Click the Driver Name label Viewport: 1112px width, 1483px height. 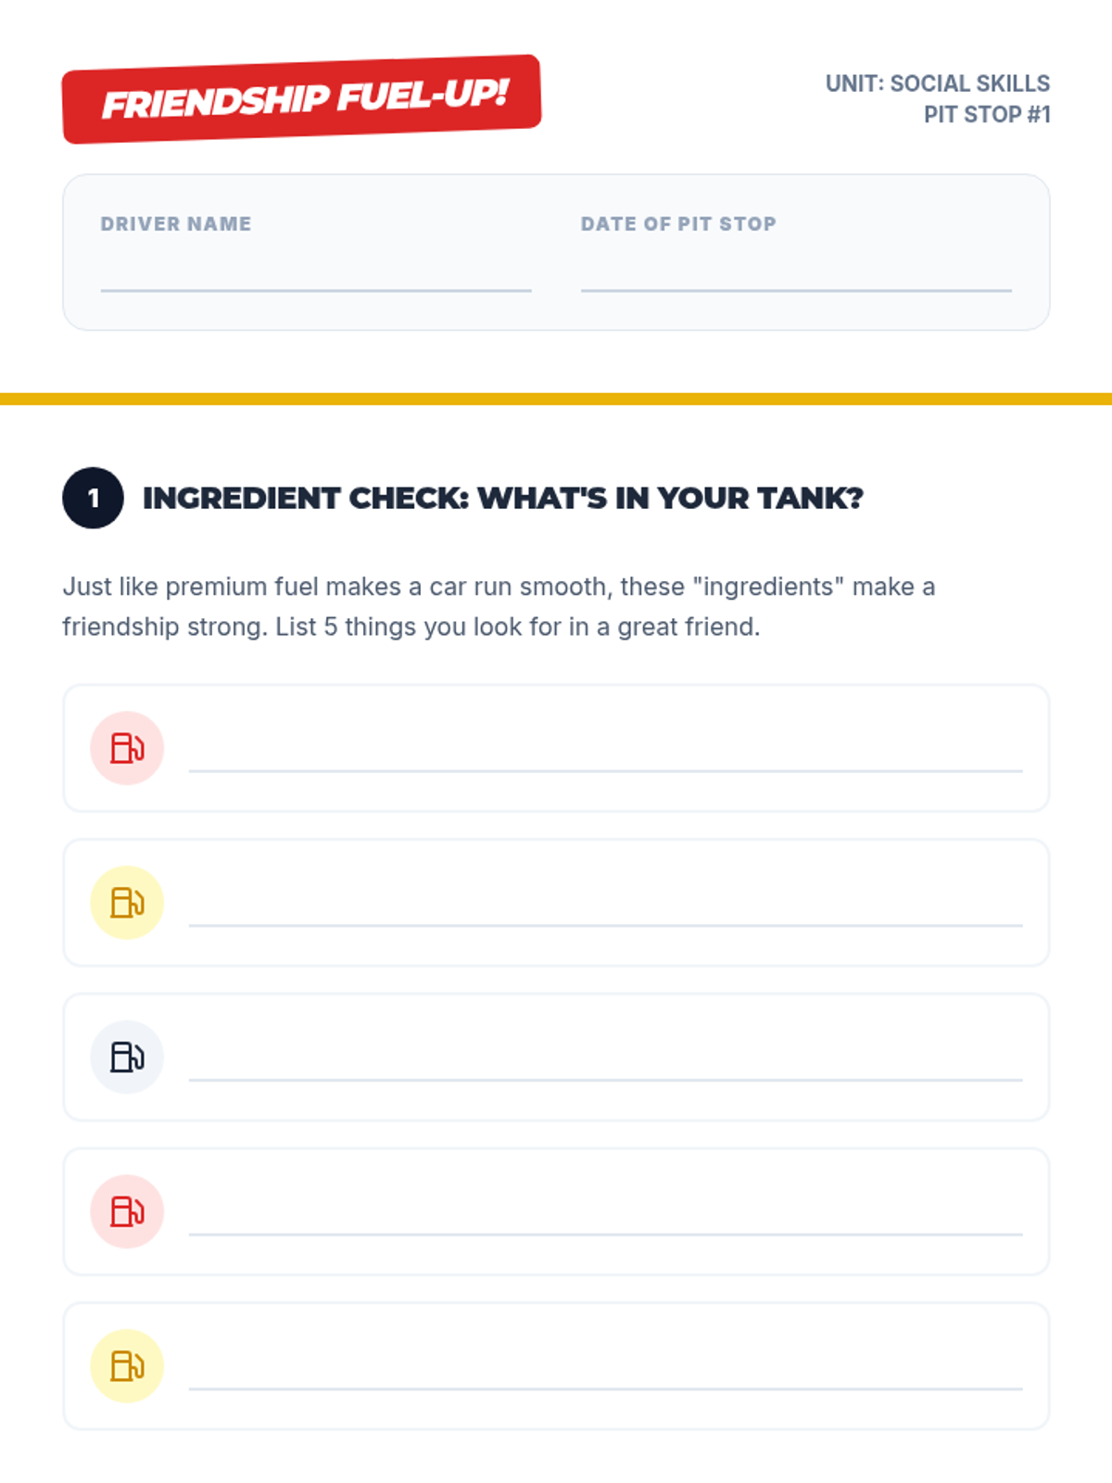[x=176, y=223]
